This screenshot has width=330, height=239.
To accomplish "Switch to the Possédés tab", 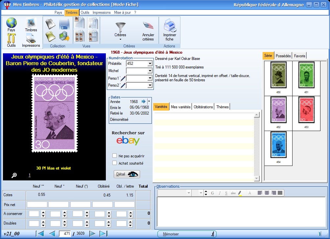I will coord(283,56).
